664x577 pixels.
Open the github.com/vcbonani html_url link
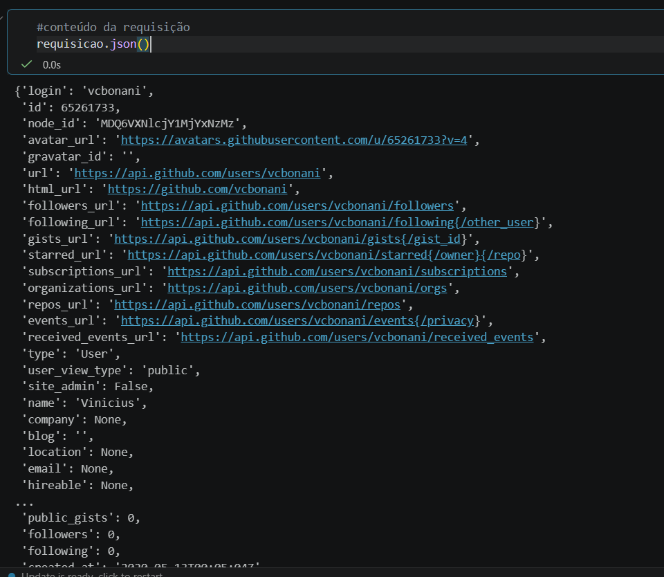pos(196,190)
